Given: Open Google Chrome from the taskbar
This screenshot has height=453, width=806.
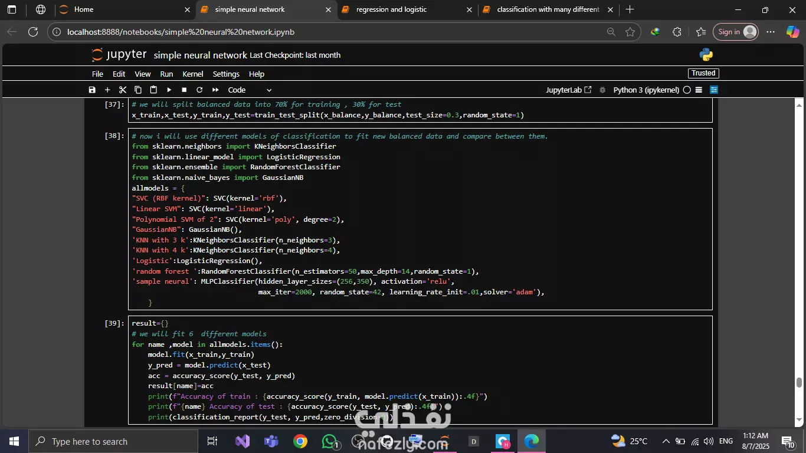Looking at the screenshot, I should pos(300,441).
